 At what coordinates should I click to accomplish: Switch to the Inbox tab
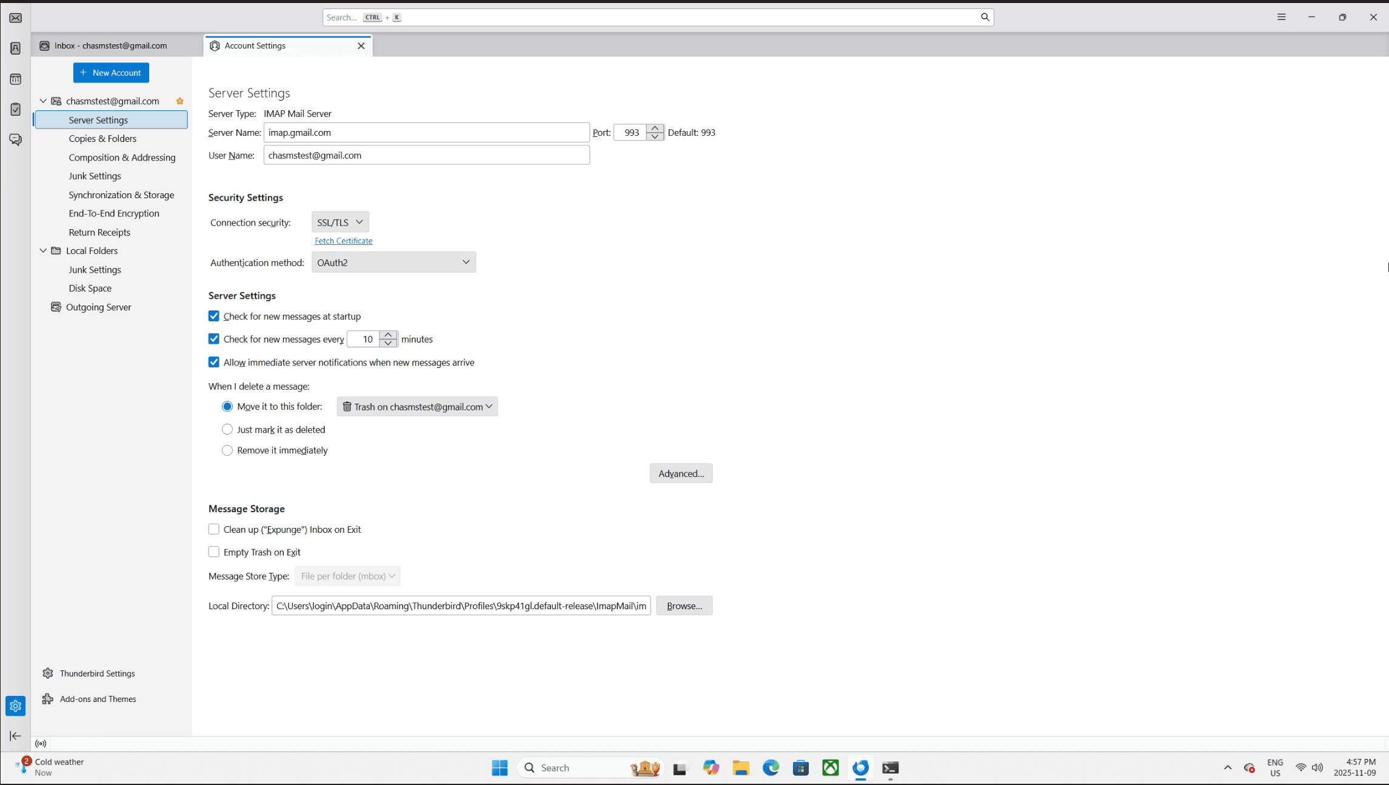pos(111,45)
